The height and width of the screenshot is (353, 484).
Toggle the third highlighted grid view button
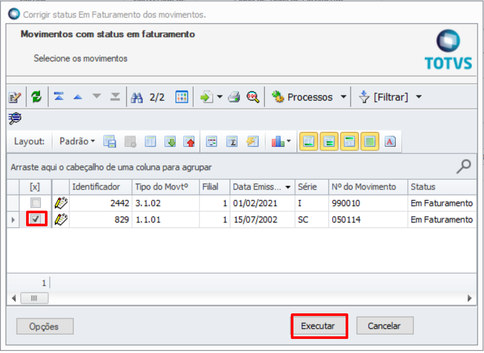(349, 141)
